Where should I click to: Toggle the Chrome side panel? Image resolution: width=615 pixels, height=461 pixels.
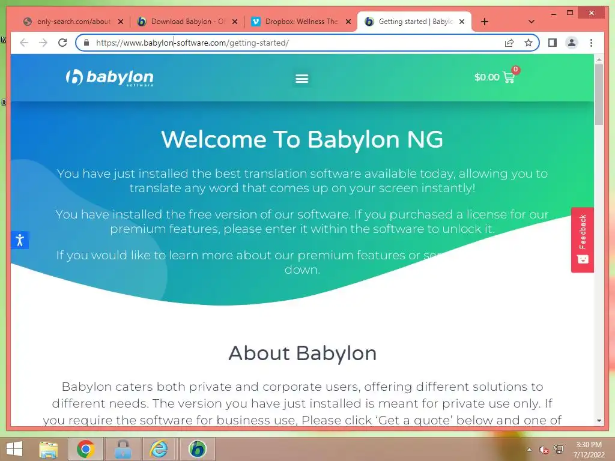[x=553, y=43]
